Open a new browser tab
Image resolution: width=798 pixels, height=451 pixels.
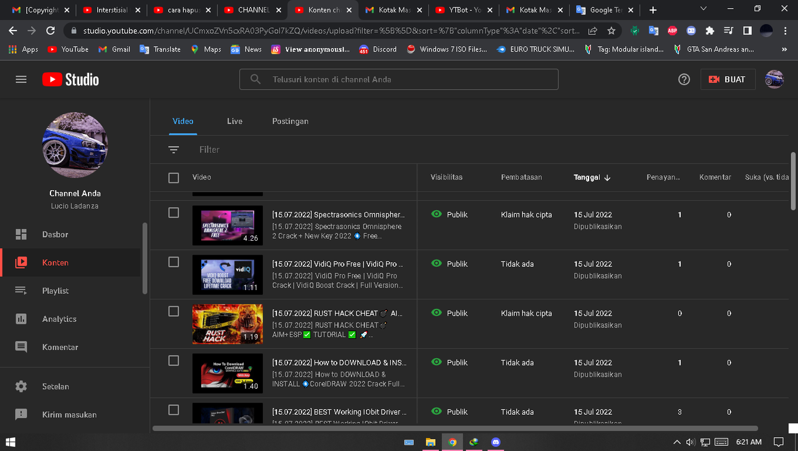click(x=653, y=10)
